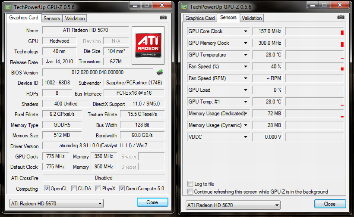Minimize the right GPU-Z Sensors window
Viewport: 354px width, 217px height.
click(313, 5)
